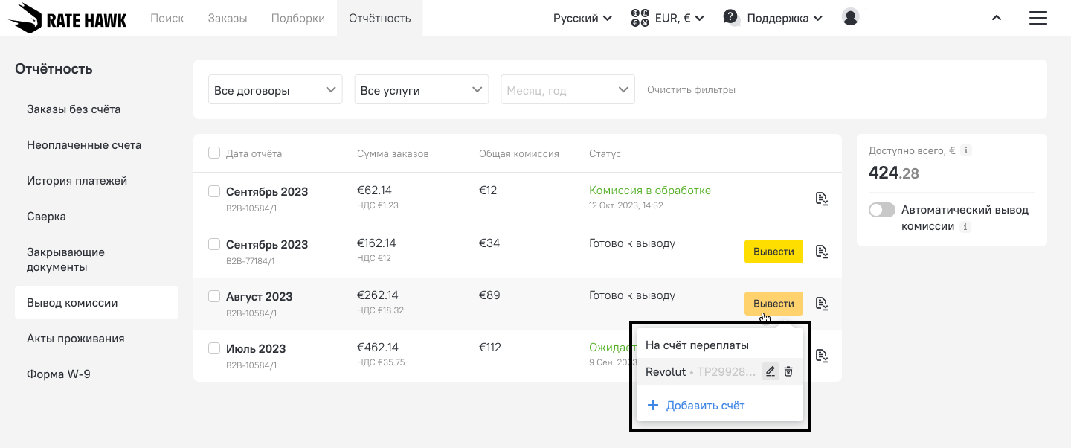Image resolution: width=1071 pixels, height=448 pixels.
Task: Open report document icon for September B2B-10584/1
Action: [821, 199]
